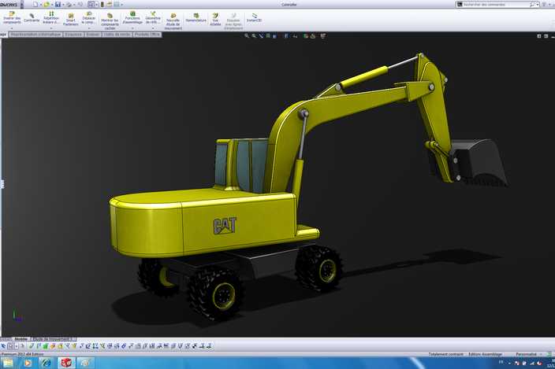Open the command search dropdown arrow
The height and width of the screenshot is (369, 555).
538,4
